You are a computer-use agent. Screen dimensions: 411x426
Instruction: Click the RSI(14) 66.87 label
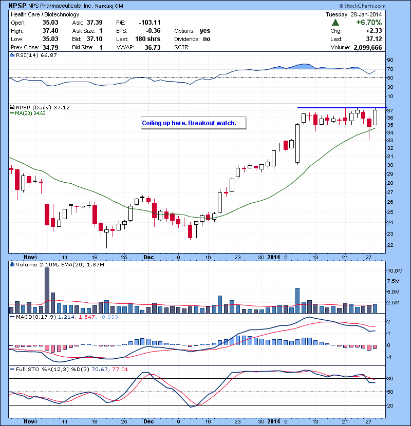(36, 55)
